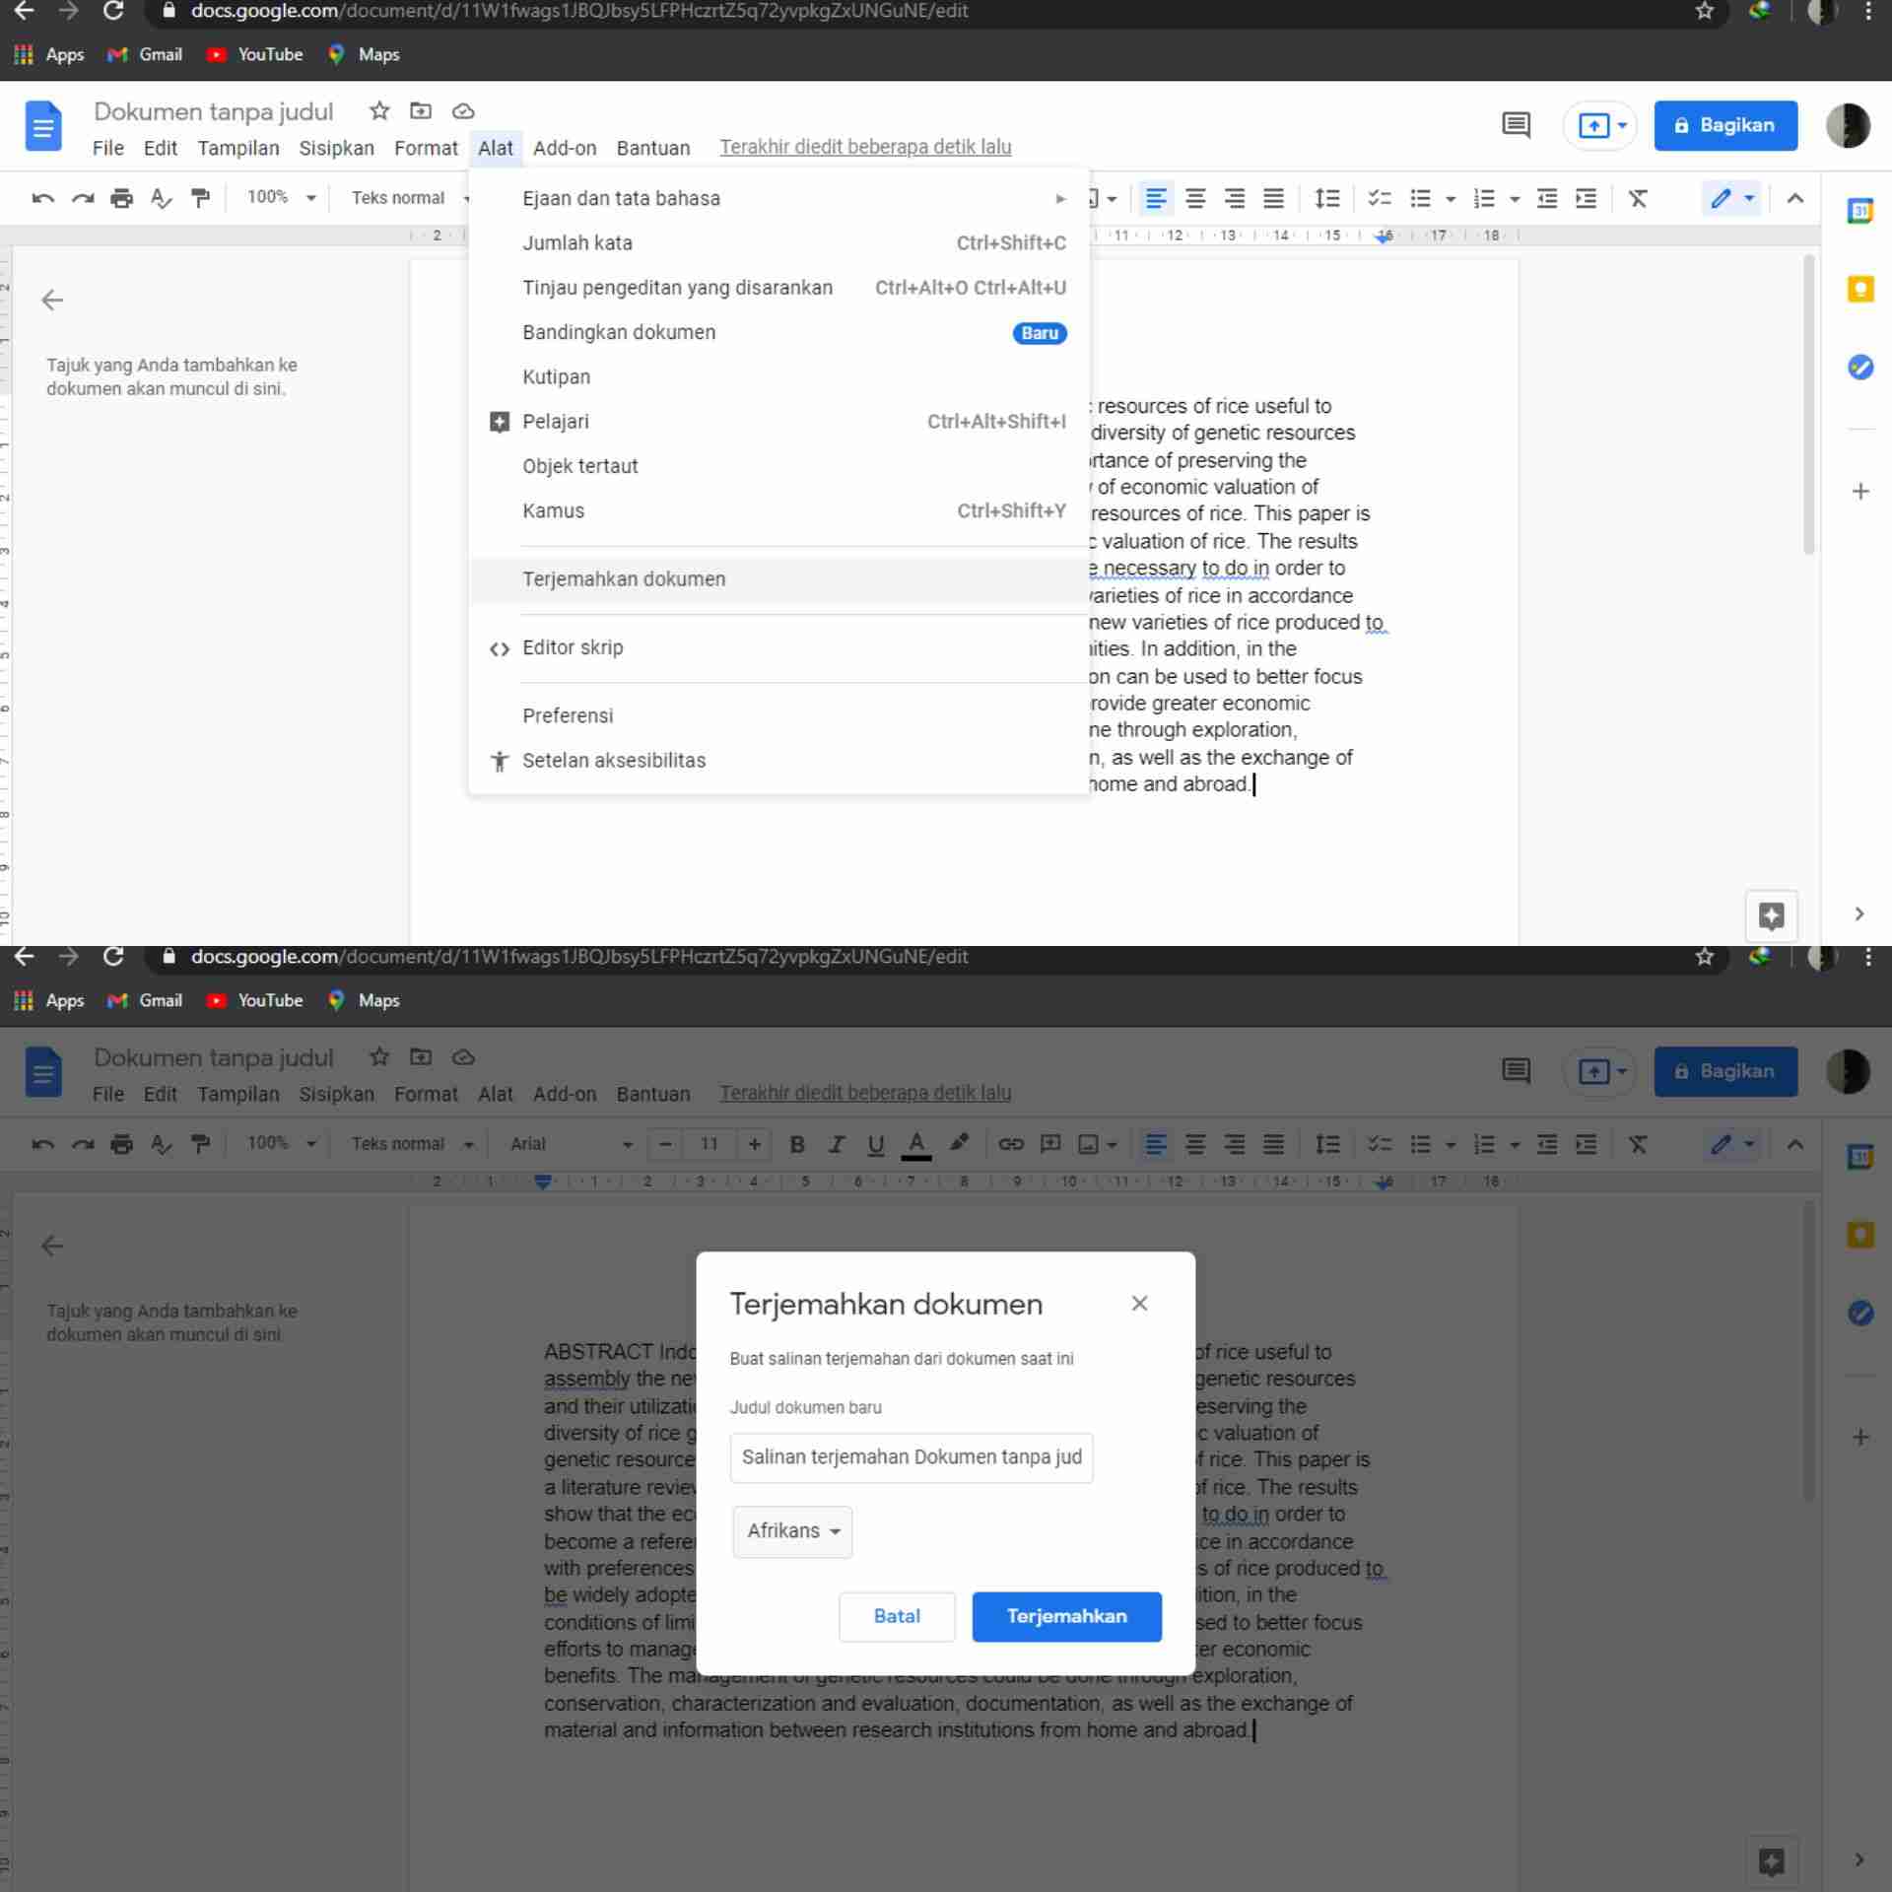Image resolution: width=1892 pixels, height=1892 pixels.
Task: Click the blue Terjemahkan button
Action: point(1066,1616)
